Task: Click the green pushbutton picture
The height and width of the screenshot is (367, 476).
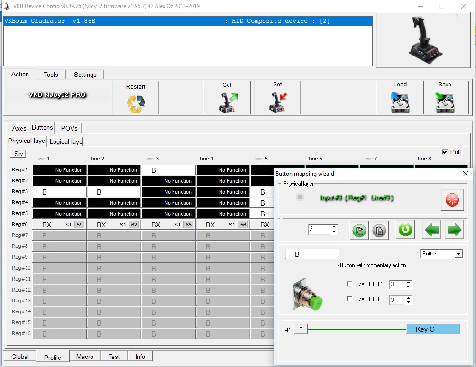Action: [x=307, y=294]
